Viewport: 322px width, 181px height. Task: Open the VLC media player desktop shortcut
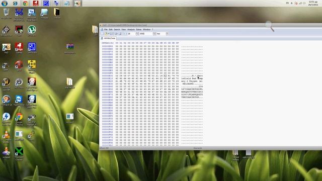(6, 136)
